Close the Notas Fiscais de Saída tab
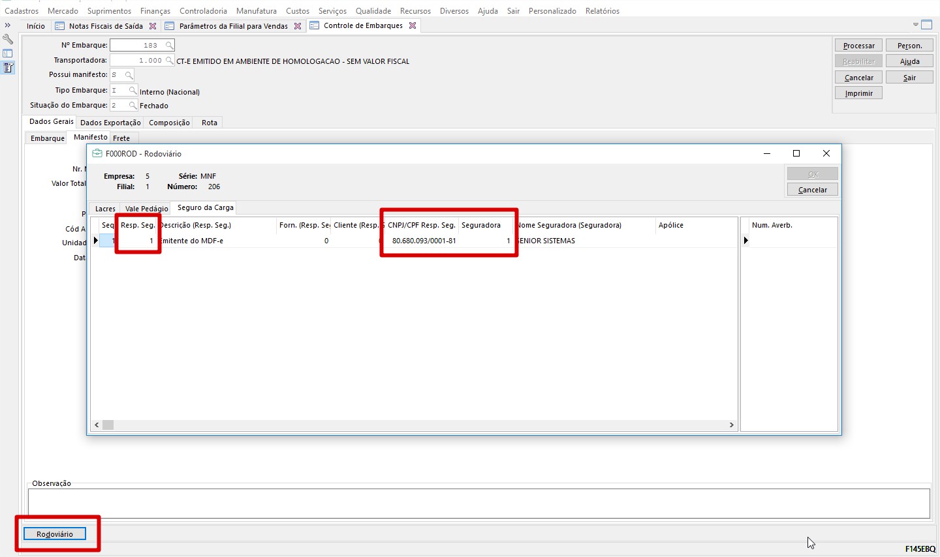 click(153, 26)
